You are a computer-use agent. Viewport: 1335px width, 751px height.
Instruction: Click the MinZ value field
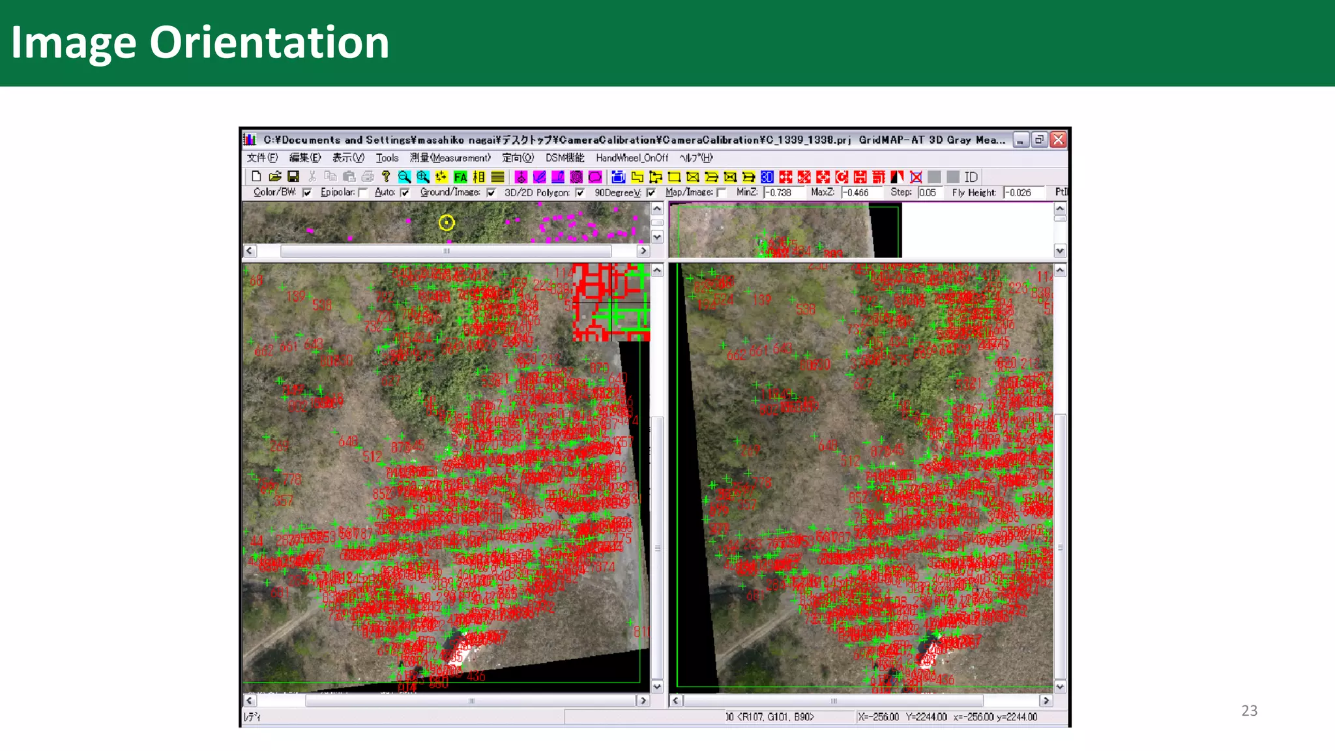784,193
